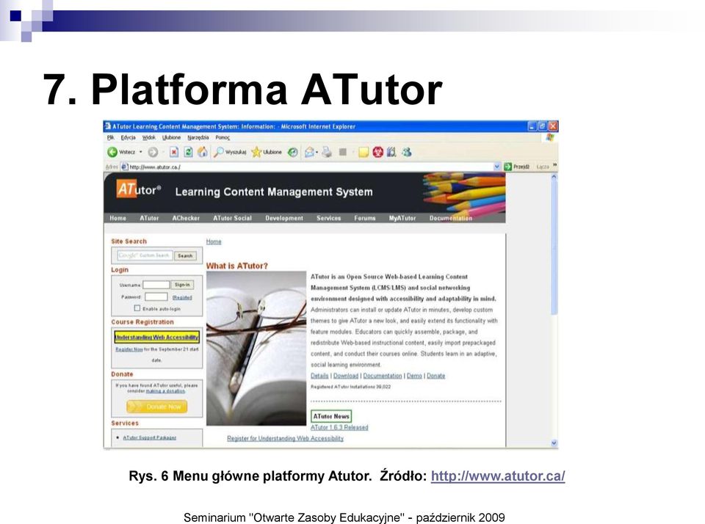The image size is (705, 524).
Task: Open ATutor 1.6.3 Released news link
Action: pyautogui.click(x=339, y=427)
